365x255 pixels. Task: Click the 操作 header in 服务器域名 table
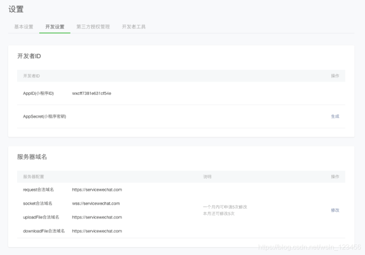click(335, 177)
